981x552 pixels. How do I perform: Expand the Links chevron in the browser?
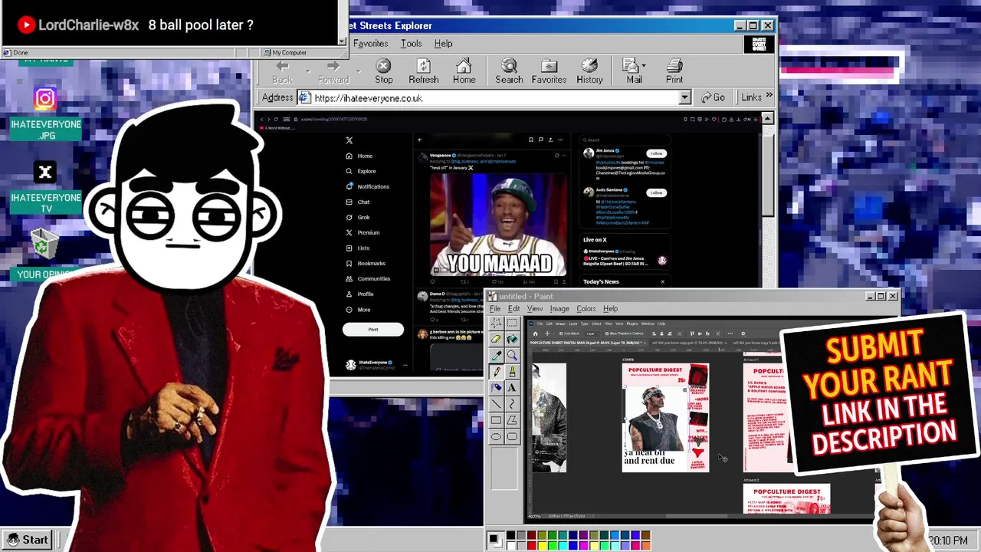(769, 97)
